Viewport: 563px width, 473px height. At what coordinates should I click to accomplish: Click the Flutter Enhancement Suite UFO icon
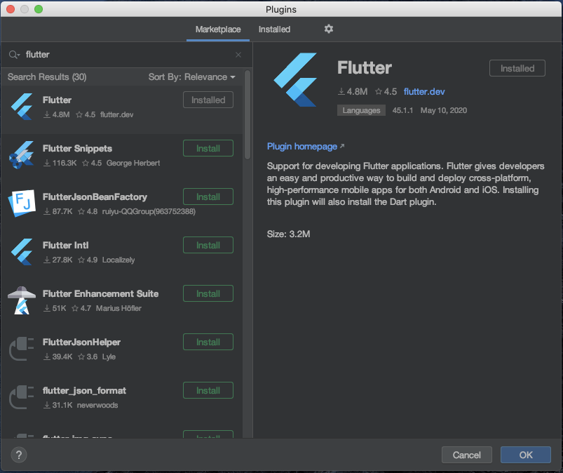22,300
